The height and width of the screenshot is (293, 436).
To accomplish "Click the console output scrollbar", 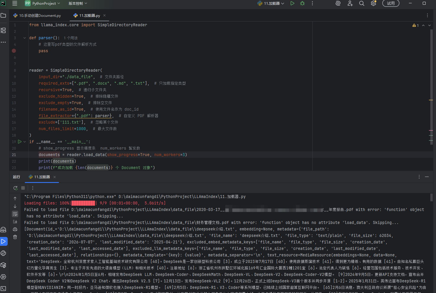I will click(x=431, y=197).
